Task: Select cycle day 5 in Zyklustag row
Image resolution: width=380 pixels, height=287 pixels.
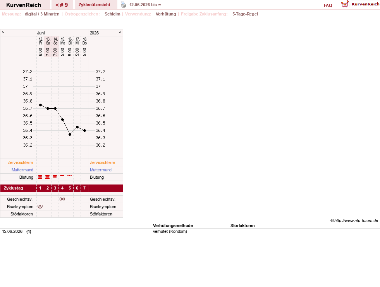Action: tap(70, 188)
